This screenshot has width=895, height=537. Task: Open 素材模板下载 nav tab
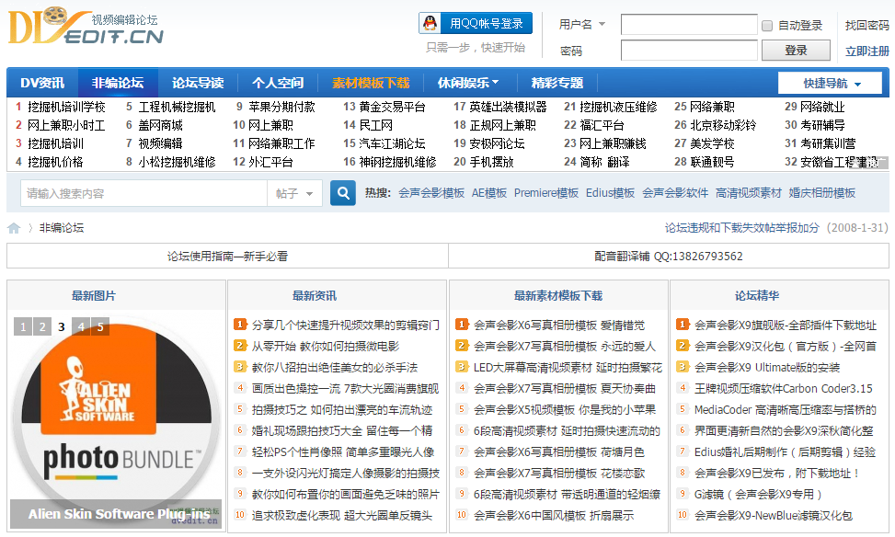[x=371, y=84]
